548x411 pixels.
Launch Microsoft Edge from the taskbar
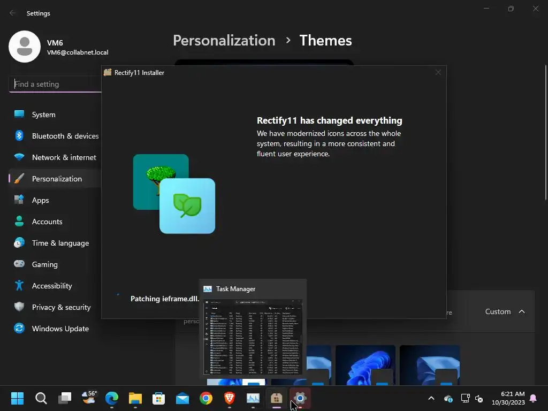112,398
